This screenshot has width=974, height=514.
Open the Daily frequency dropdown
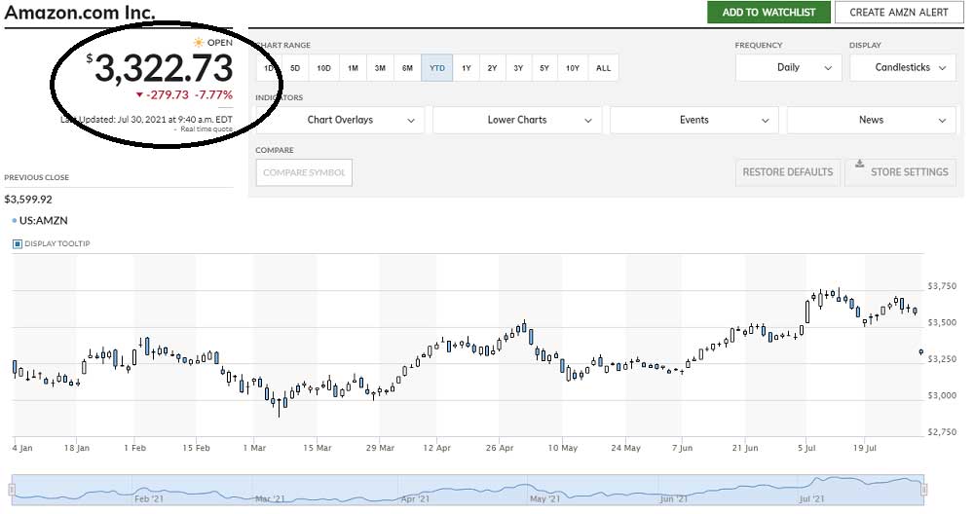tap(788, 68)
